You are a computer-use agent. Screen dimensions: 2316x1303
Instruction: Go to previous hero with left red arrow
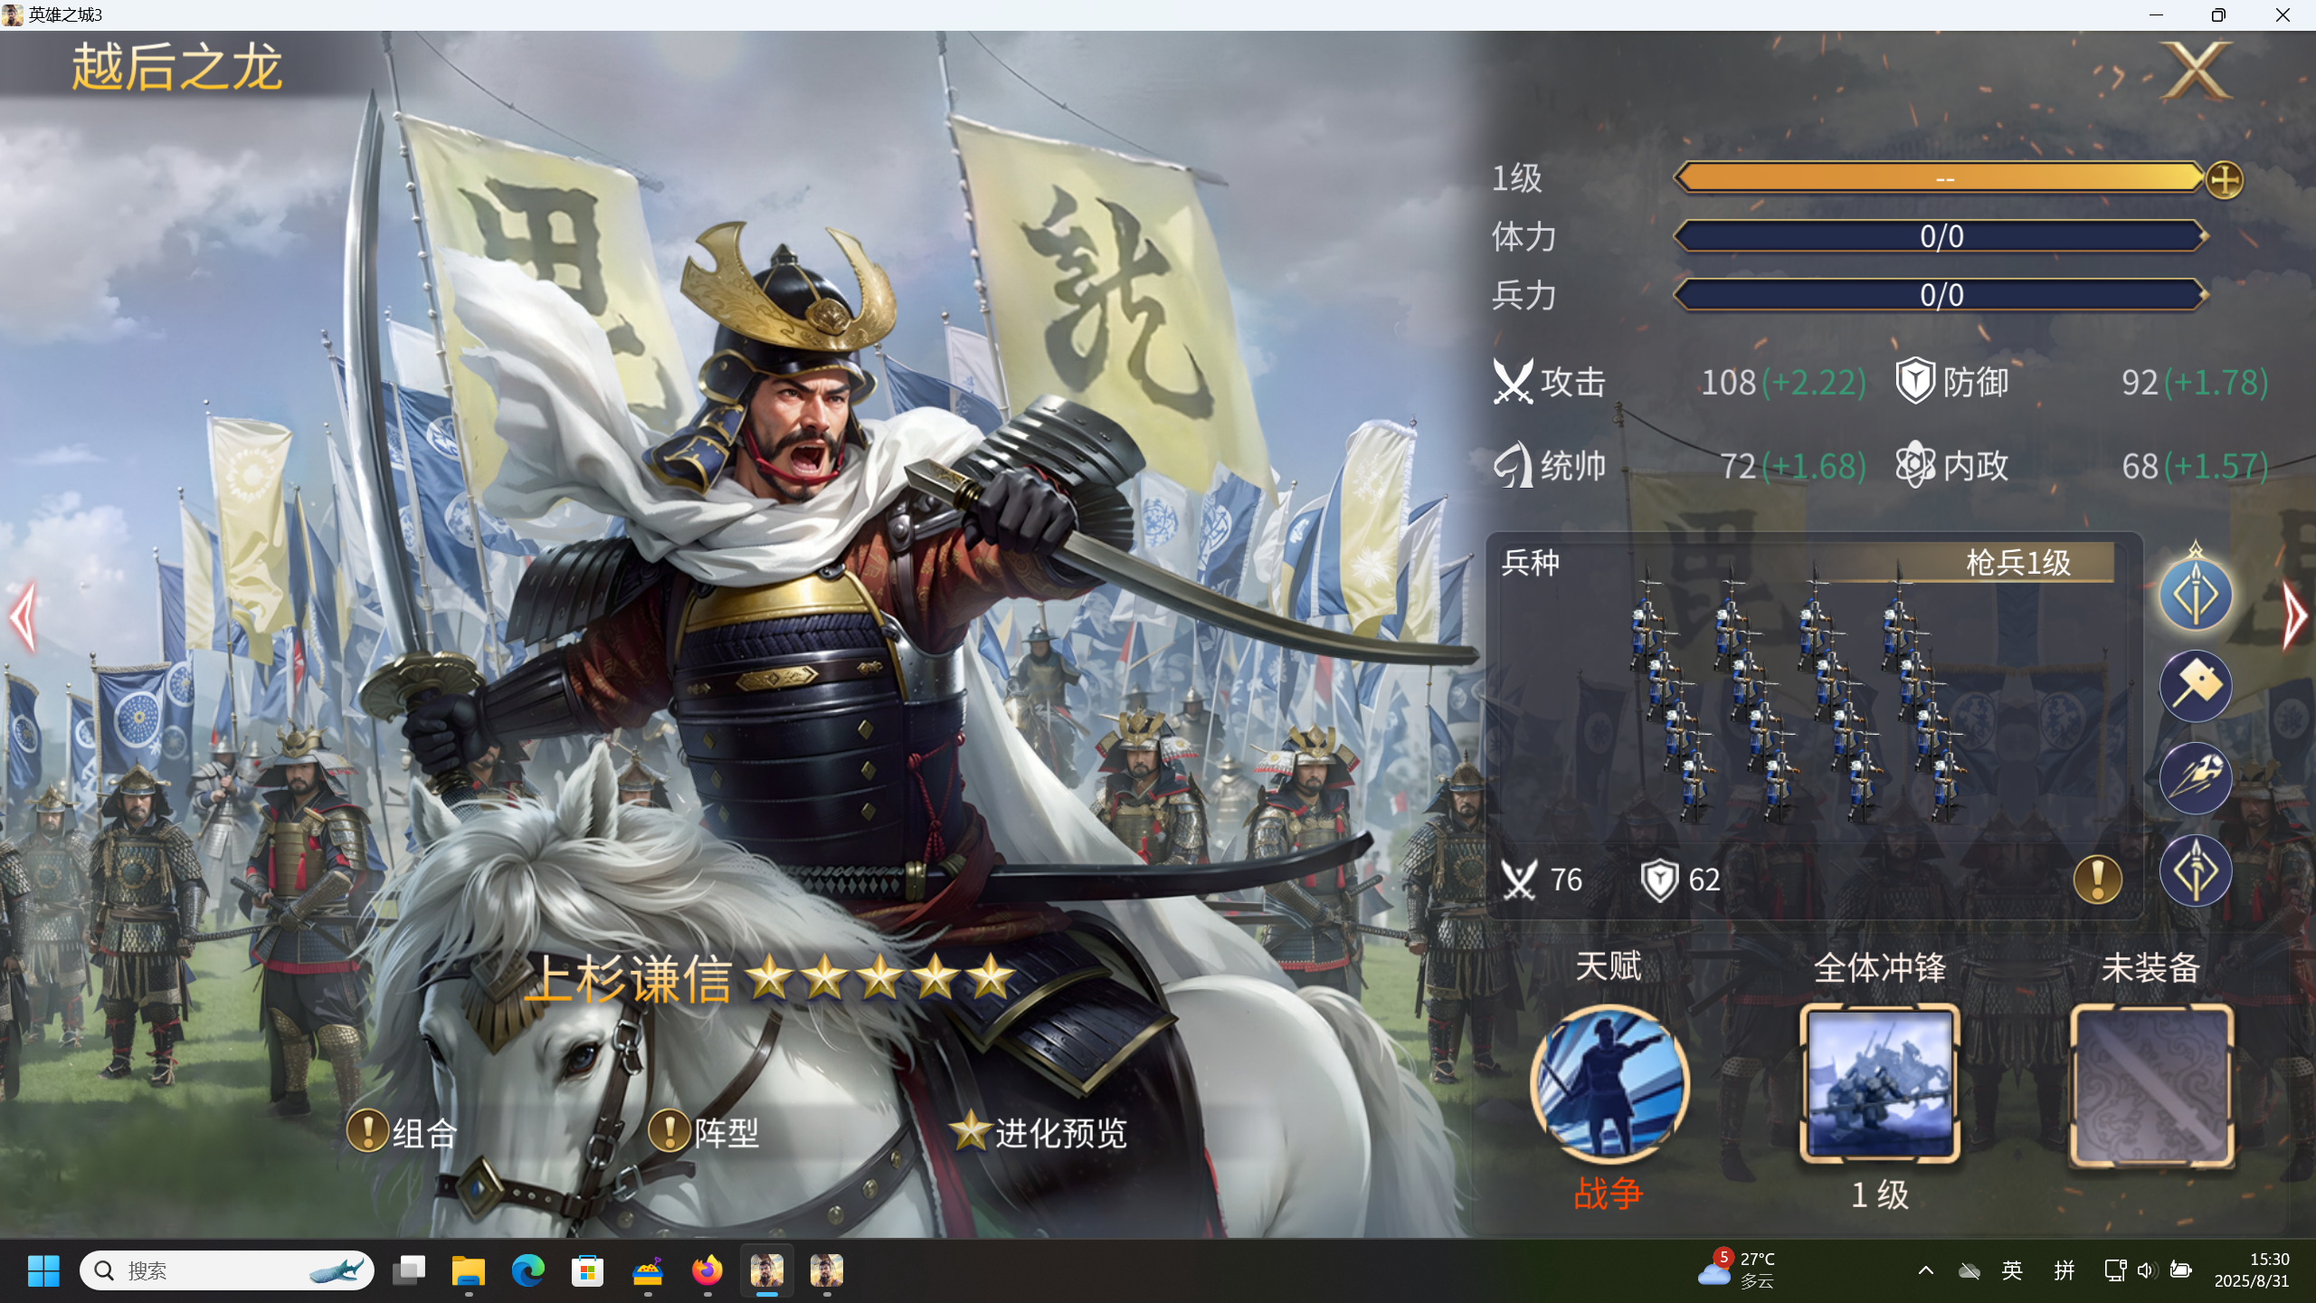click(x=24, y=617)
